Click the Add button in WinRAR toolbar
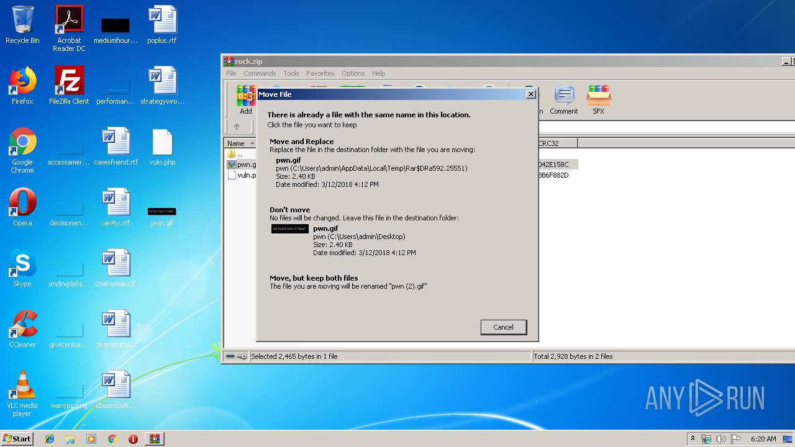 [246, 101]
